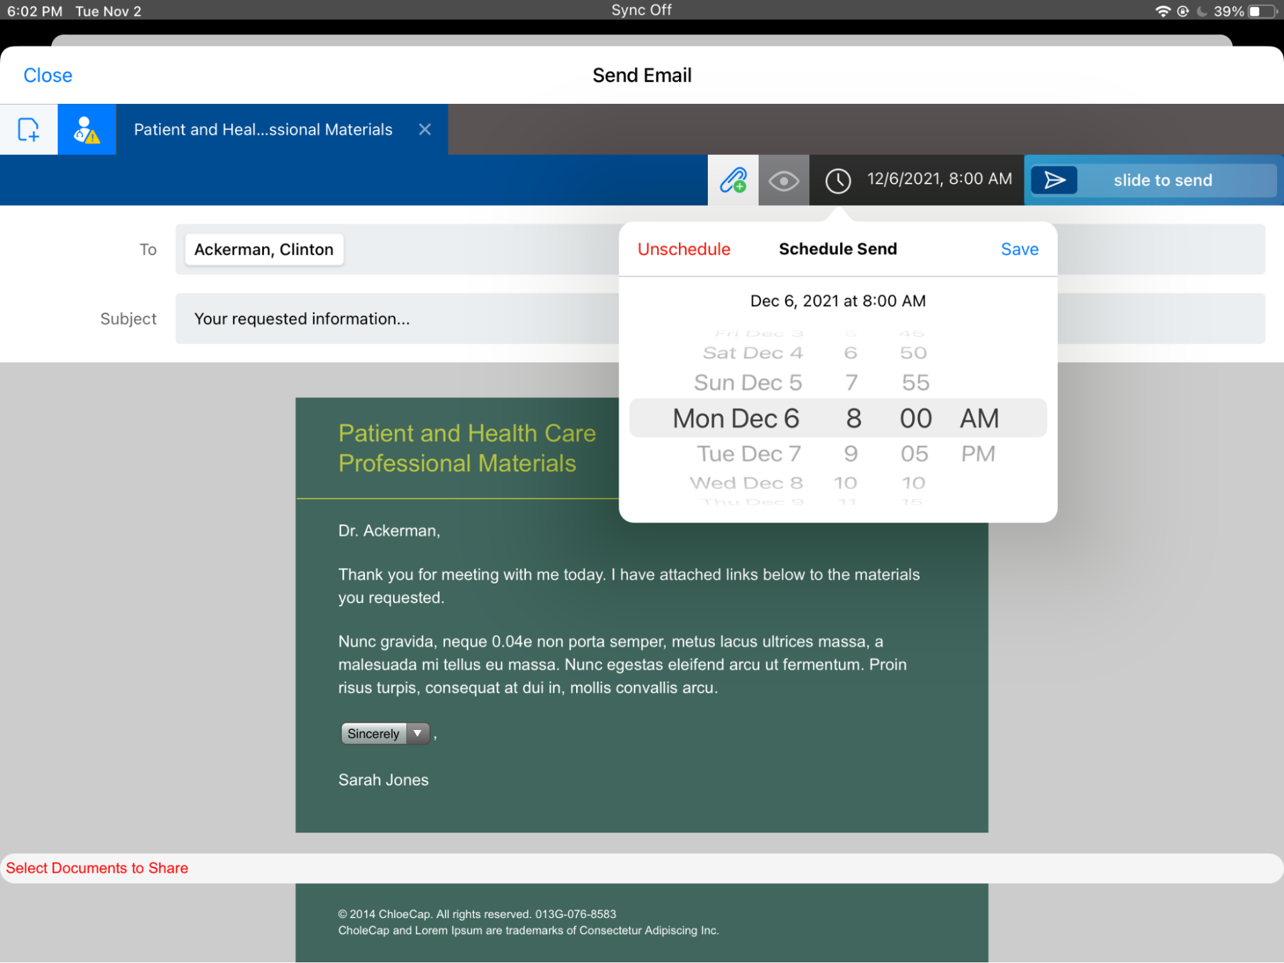The height and width of the screenshot is (963, 1284).
Task: Select Tue Dec 7 in date picker
Action: 749,454
